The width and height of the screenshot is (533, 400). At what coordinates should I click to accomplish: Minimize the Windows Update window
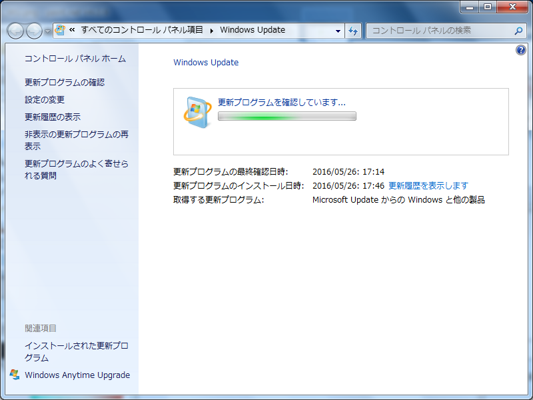pos(470,7)
